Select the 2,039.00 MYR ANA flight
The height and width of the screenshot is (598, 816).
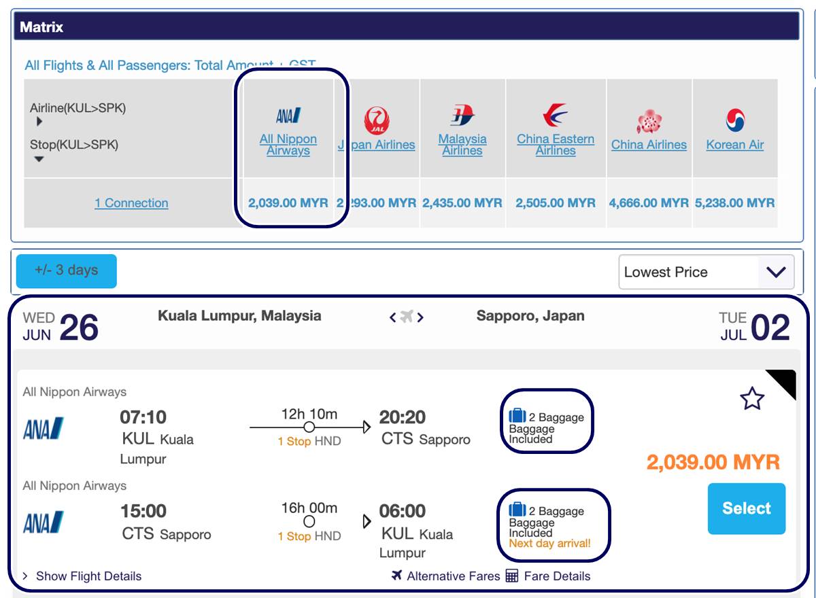(747, 509)
